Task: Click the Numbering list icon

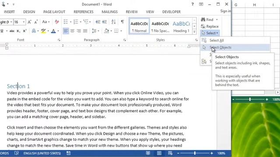Action: (x=76, y=22)
